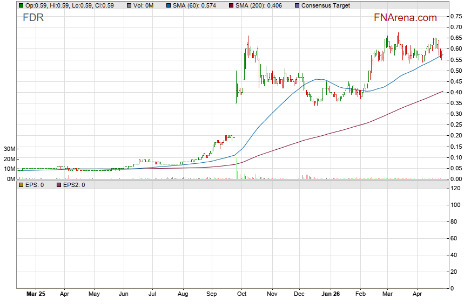464x305 pixels.
Task: Click the SMA (200): 0.406 legend text
Action: [260, 5]
